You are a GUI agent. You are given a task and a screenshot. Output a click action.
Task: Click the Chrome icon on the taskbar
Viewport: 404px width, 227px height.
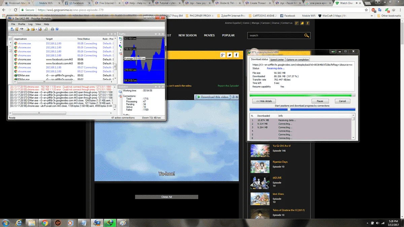coord(44,223)
